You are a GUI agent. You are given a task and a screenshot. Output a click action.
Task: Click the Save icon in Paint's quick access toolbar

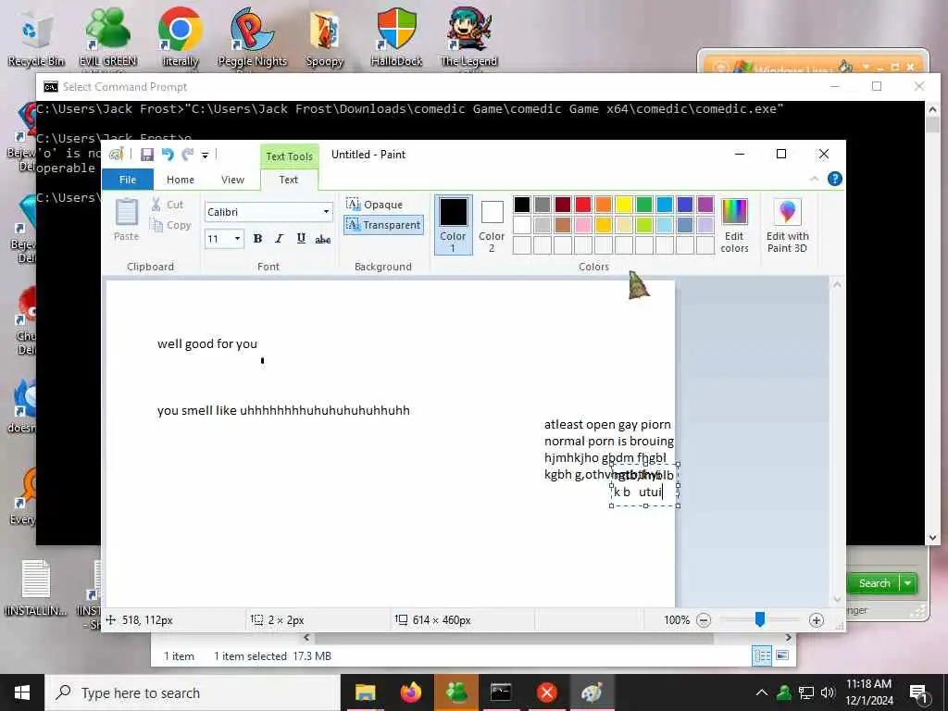click(x=147, y=155)
